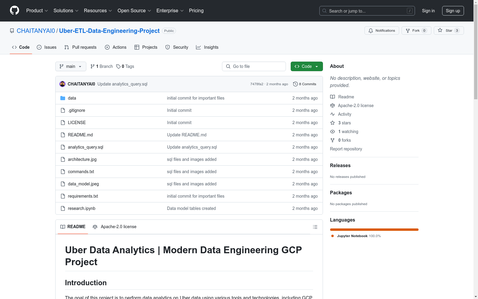This screenshot has height=299, width=478.
Task: Click the CHAITANYAI0 avatar image
Action: (x=62, y=84)
